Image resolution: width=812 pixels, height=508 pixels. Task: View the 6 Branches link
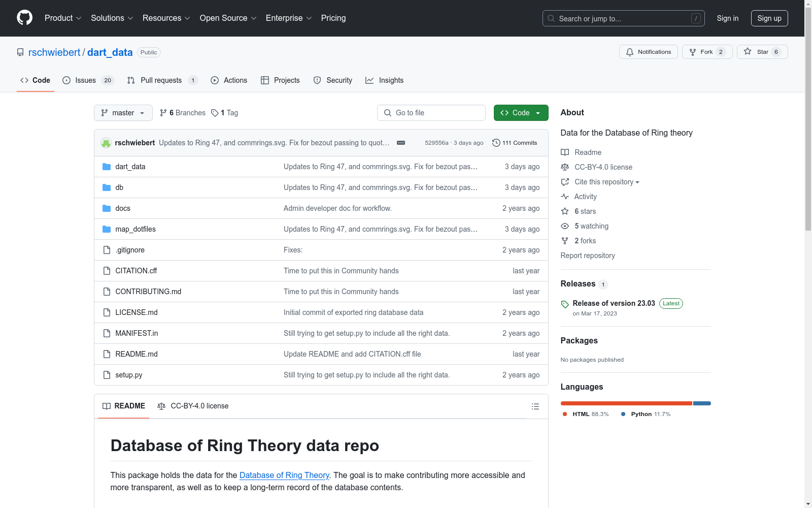click(x=183, y=113)
